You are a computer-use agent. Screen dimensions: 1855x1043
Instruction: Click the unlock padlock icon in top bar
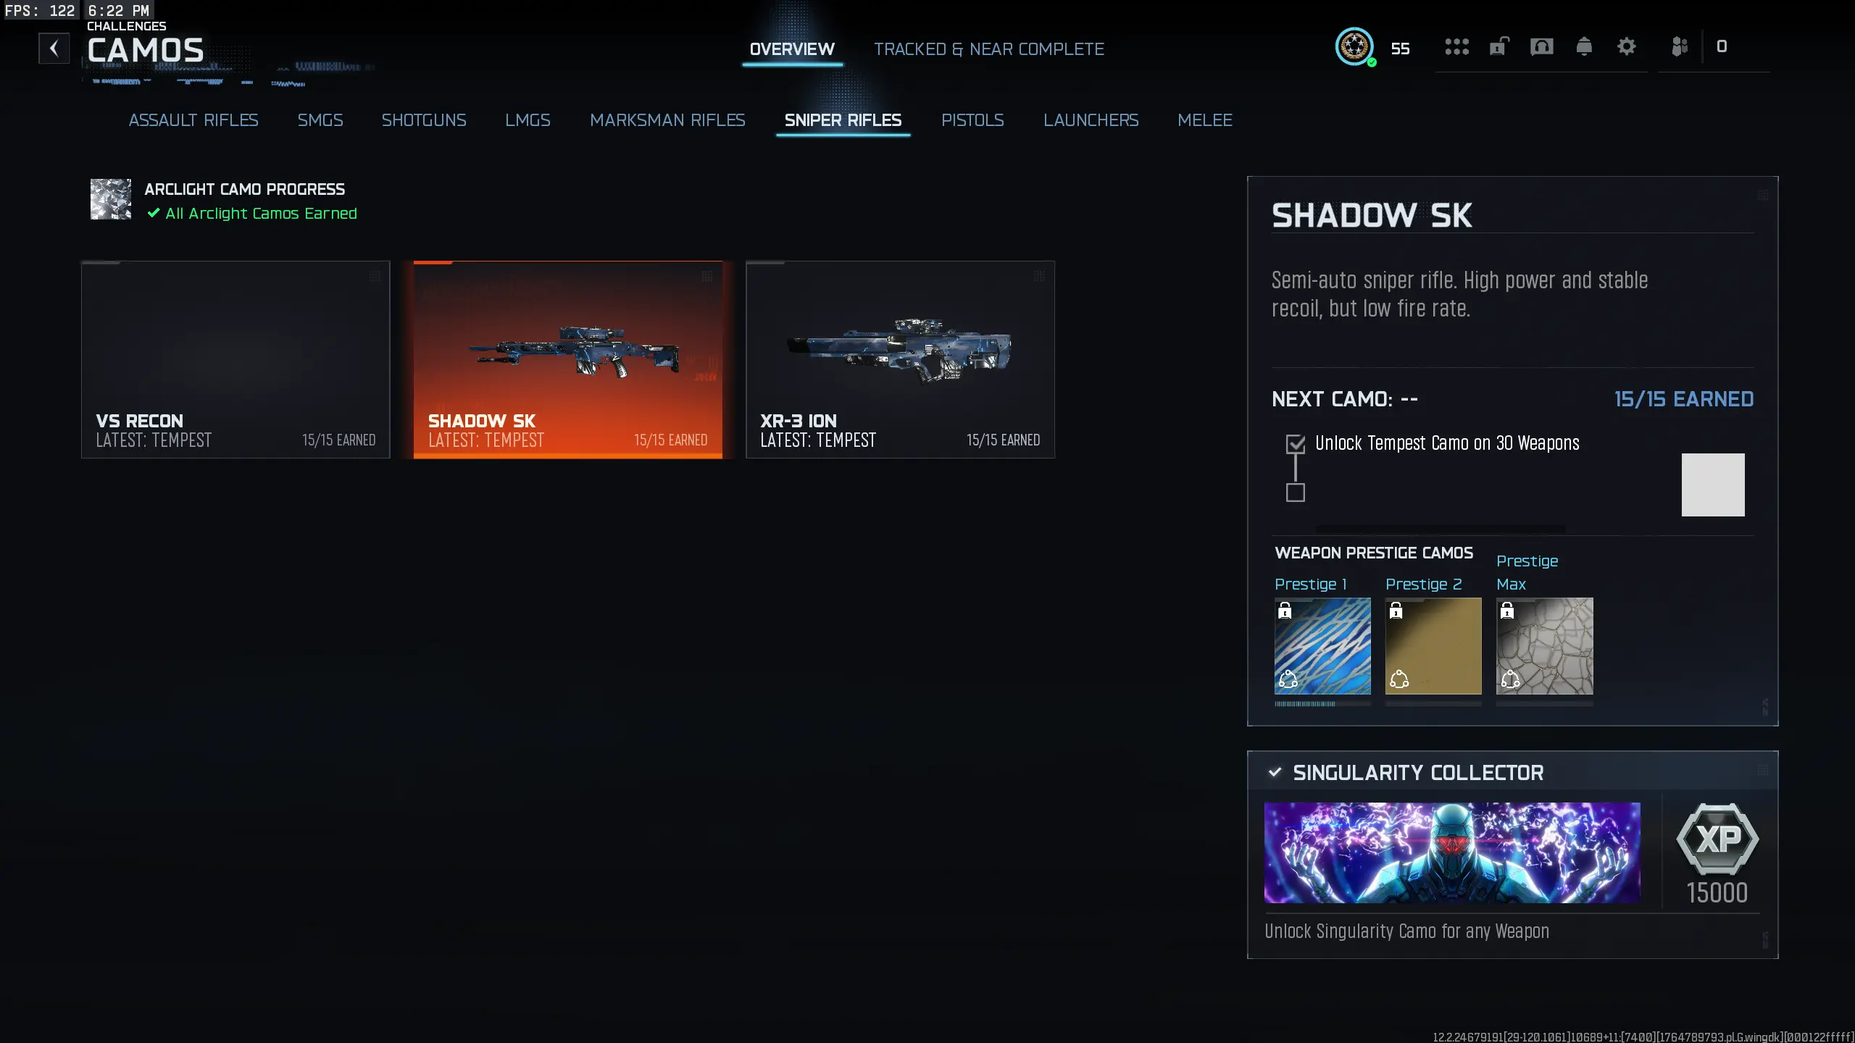click(1498, 47)
